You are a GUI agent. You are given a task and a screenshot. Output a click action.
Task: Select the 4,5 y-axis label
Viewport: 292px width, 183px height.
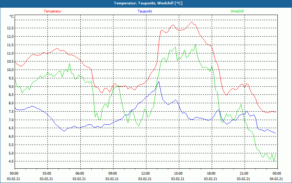click(11, 161)
